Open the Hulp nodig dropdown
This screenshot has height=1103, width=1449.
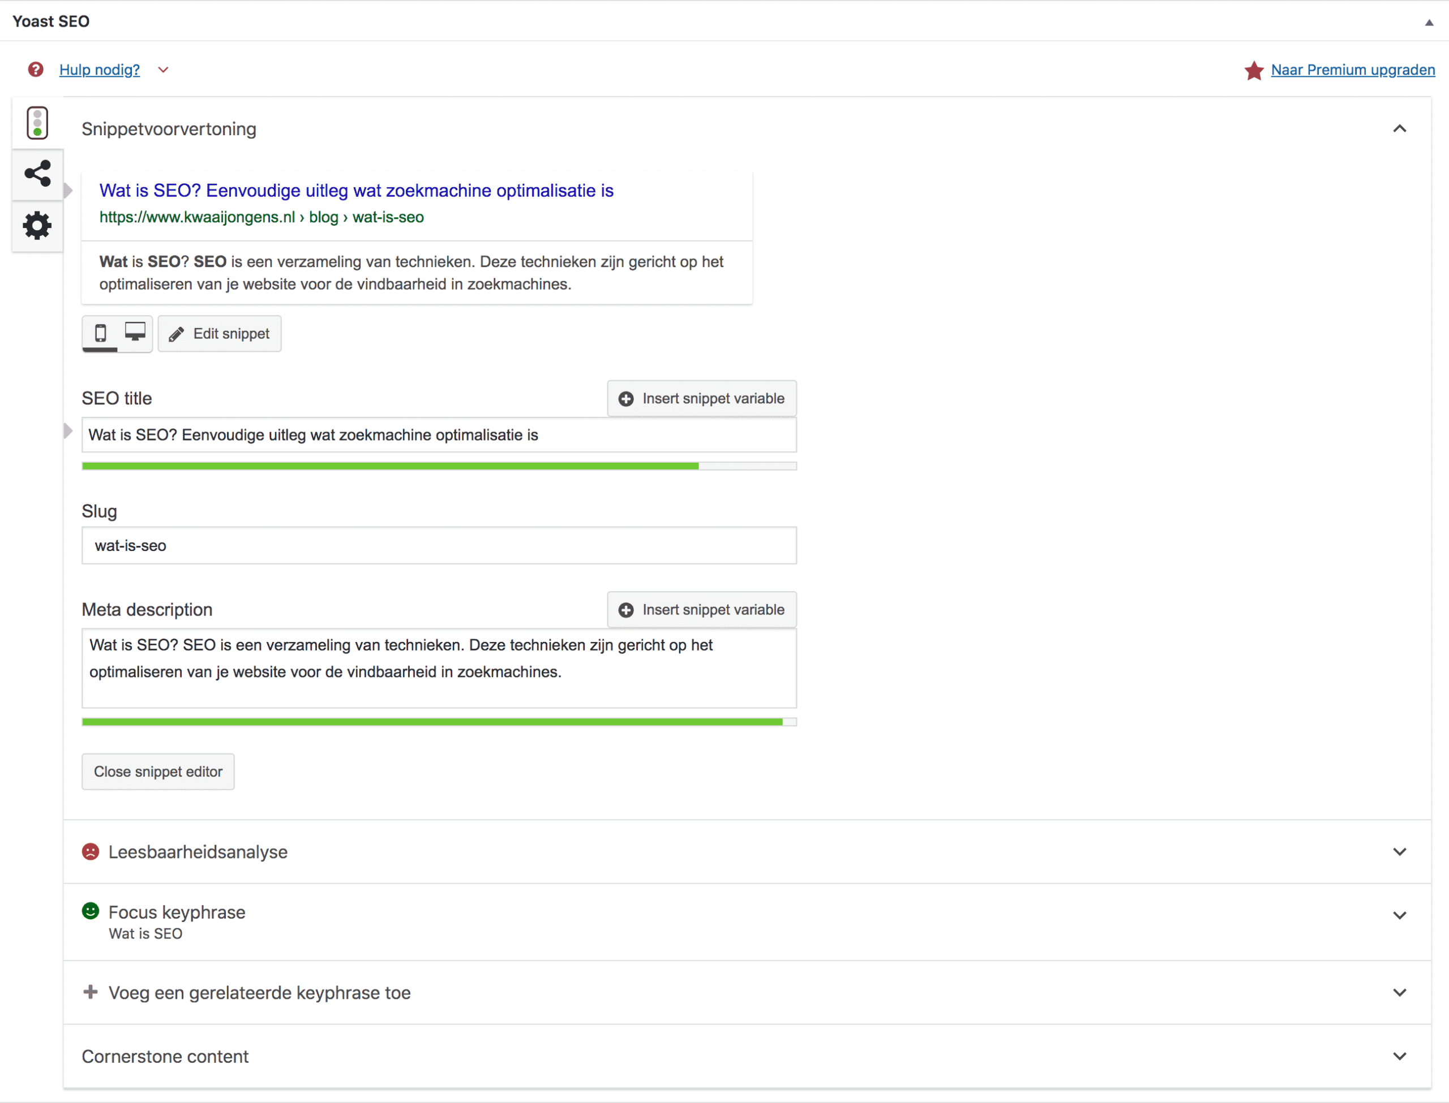163,70
